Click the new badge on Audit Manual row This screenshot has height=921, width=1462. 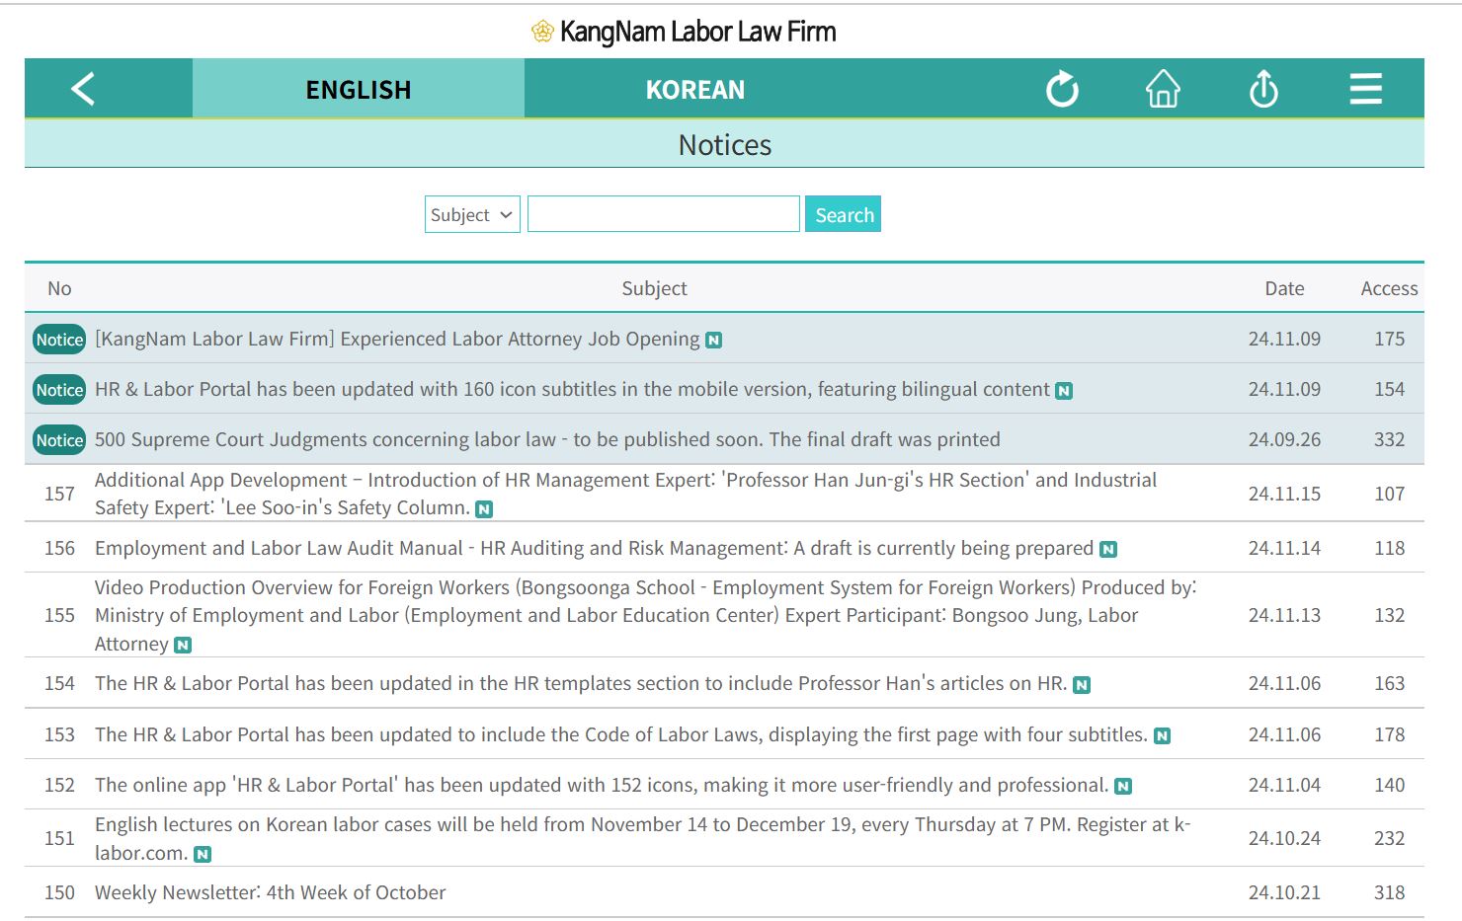[x=1108, y=550]
